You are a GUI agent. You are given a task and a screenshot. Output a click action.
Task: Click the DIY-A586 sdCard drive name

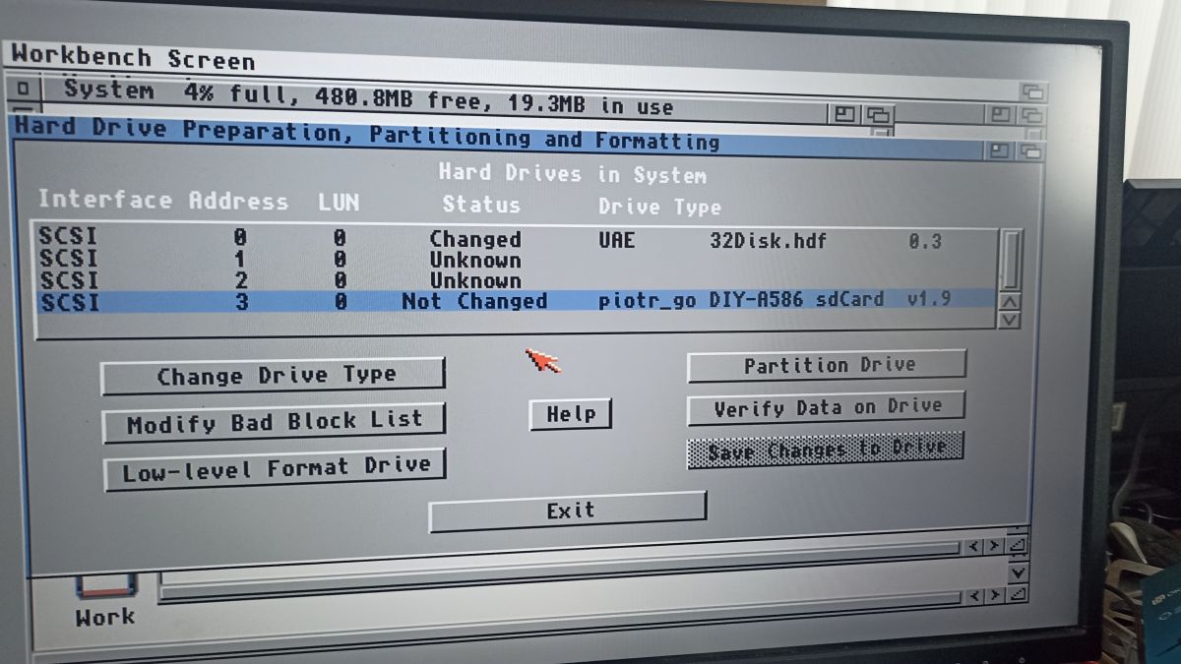[x=796, y=299]
